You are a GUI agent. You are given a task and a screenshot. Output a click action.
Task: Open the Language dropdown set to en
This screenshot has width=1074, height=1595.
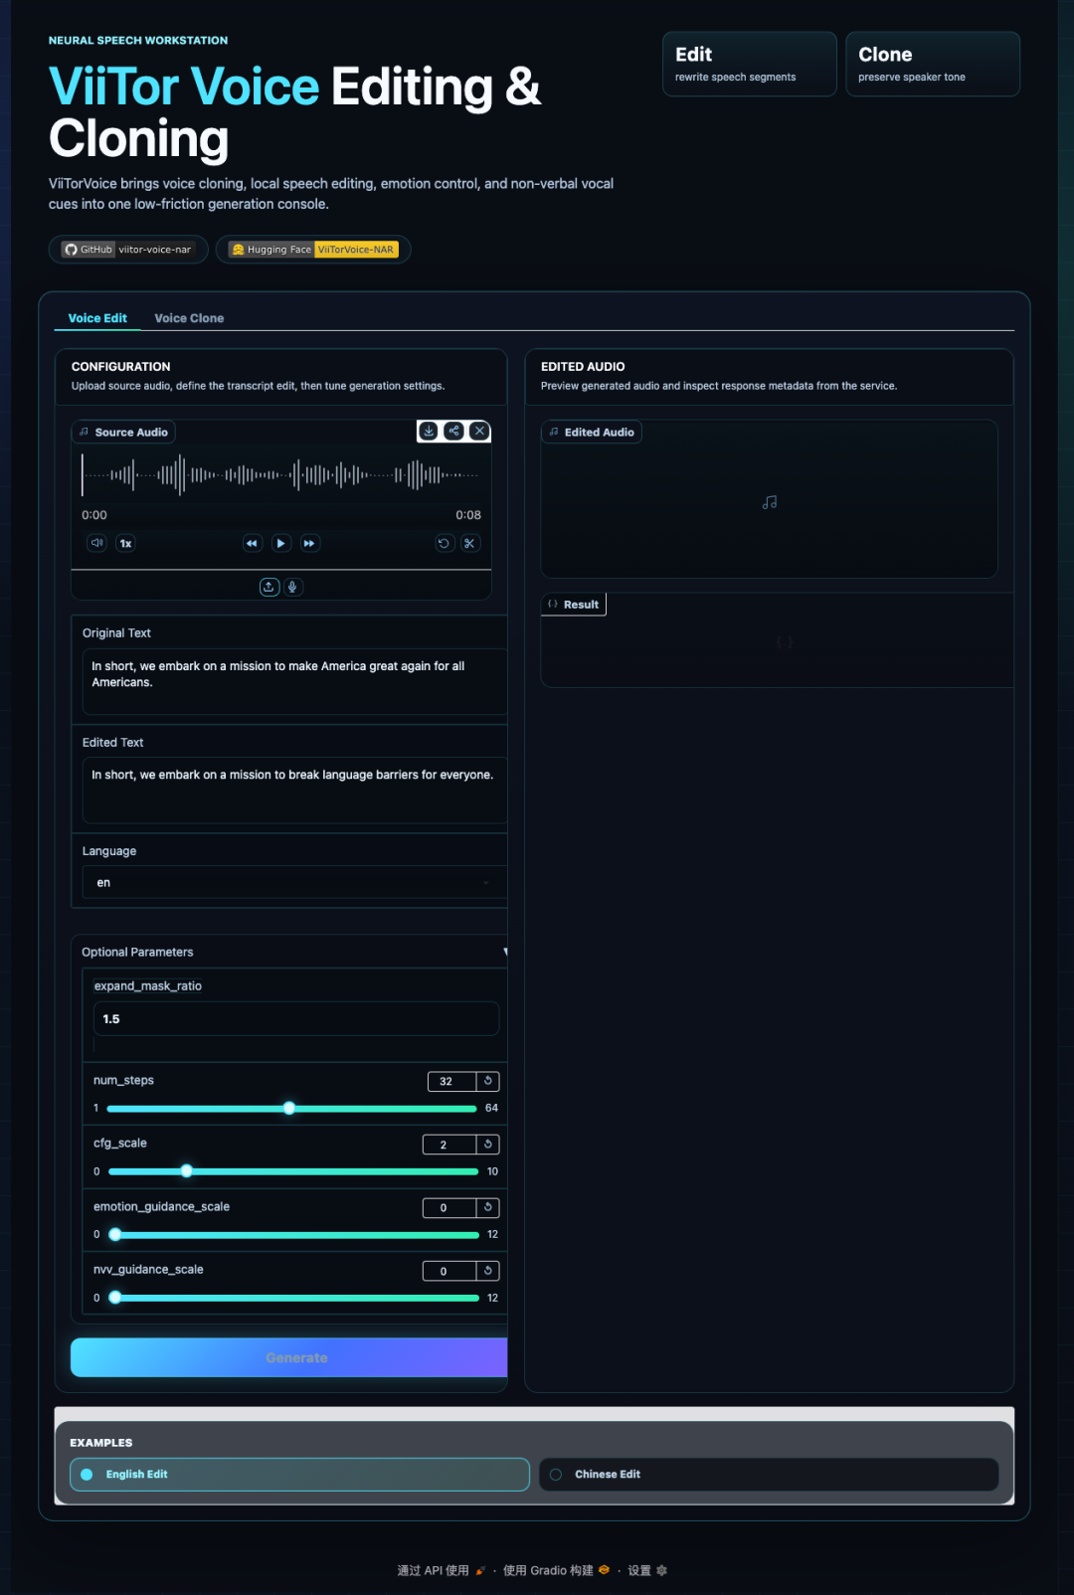(x=294, y=882)
